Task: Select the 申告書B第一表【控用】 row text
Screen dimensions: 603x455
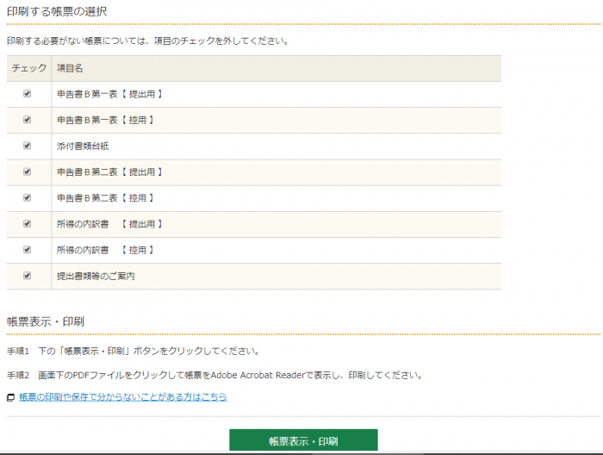Action: [x=105, y=121]
